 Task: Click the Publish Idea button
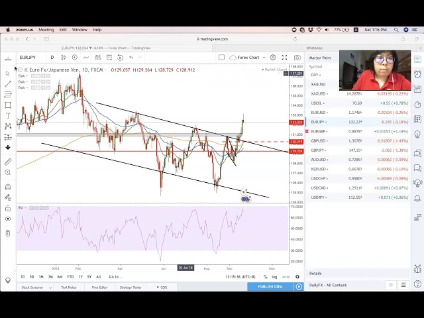point(270,287)
